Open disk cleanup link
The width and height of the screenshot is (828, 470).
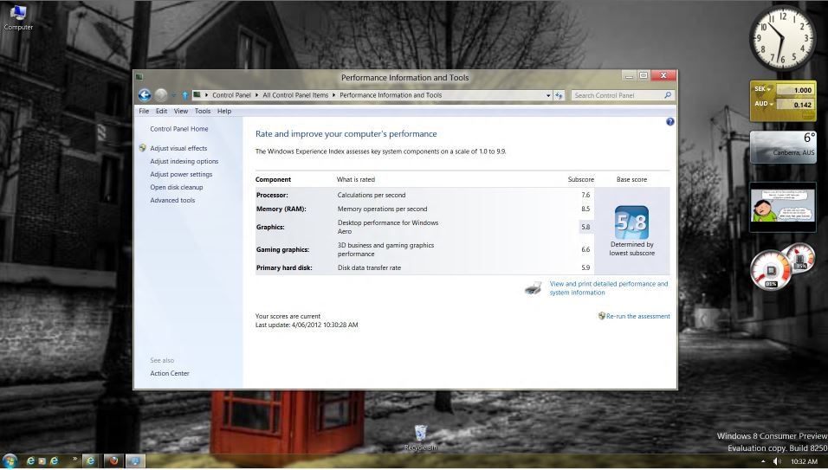click(x=177, y=187)
